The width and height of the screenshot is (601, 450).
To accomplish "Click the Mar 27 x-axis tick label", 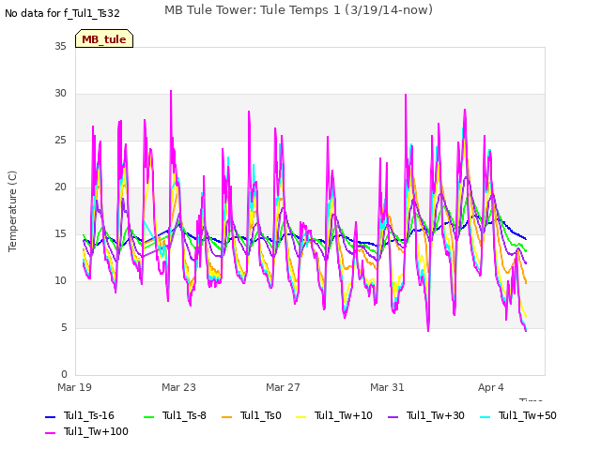I will click(x=283, y=387).
